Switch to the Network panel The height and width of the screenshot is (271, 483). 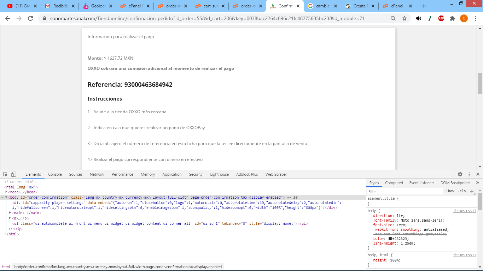[x=97, y=174]
